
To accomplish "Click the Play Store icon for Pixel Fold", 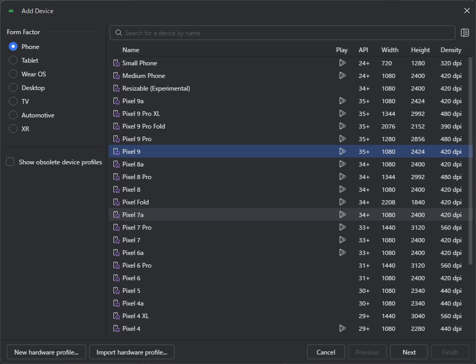I will (x=342, y=202).
